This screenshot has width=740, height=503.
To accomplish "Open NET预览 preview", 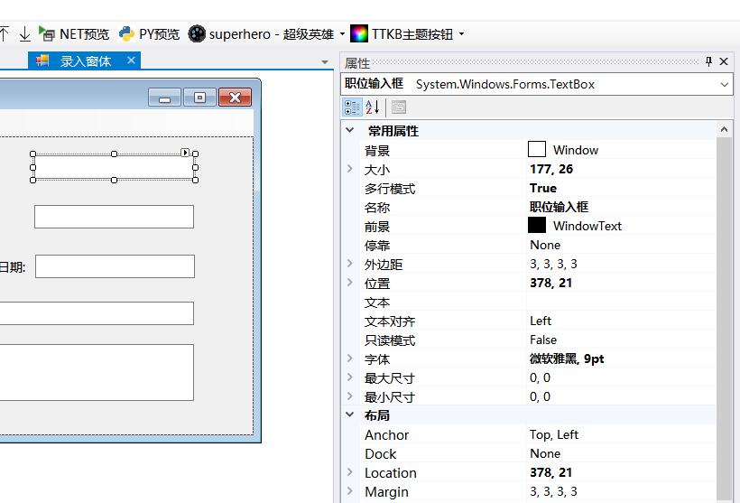I will (74, 34).
